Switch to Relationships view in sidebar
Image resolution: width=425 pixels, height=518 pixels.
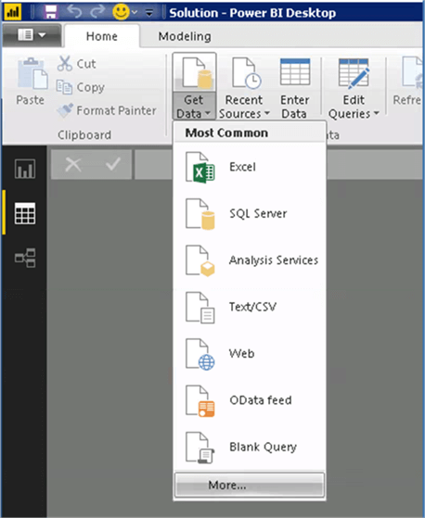click(25, 258)
